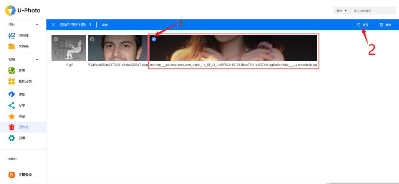Click 全选 to select all items
Viewport: 399px width, 184px height.
[105, 25]
